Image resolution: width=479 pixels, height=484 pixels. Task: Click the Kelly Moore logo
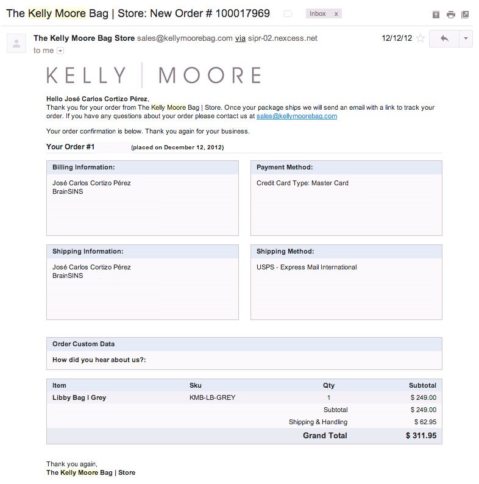click(x=154, y=76)
